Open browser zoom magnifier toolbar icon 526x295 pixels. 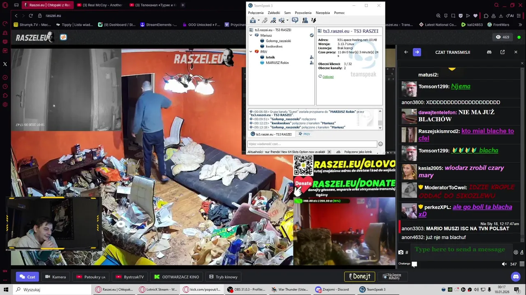pyautogui.click(x=438, y=16)
